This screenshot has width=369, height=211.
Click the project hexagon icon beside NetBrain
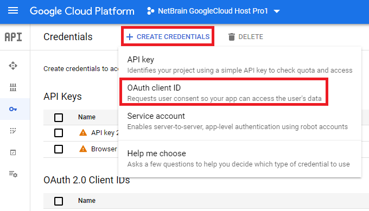point(151,11)
